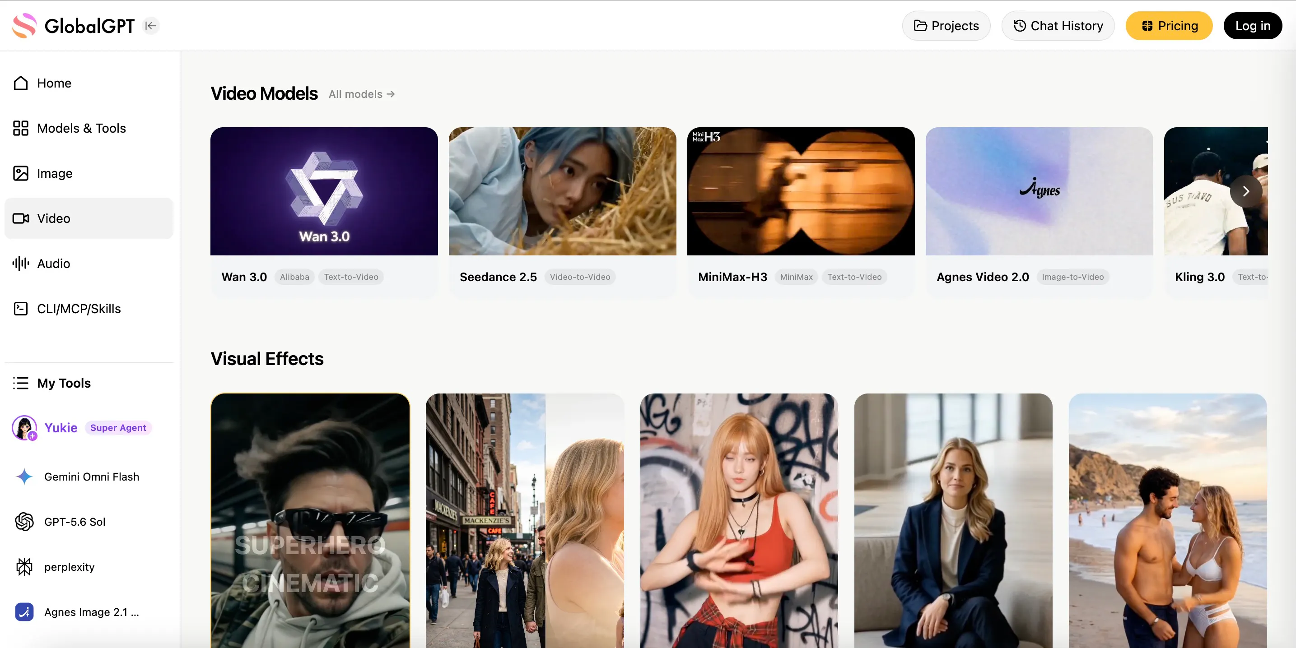Viewport: 1296px width, 648px height.
Task: Open the perplexity tool entry
Action: click(x=89, y=567)
